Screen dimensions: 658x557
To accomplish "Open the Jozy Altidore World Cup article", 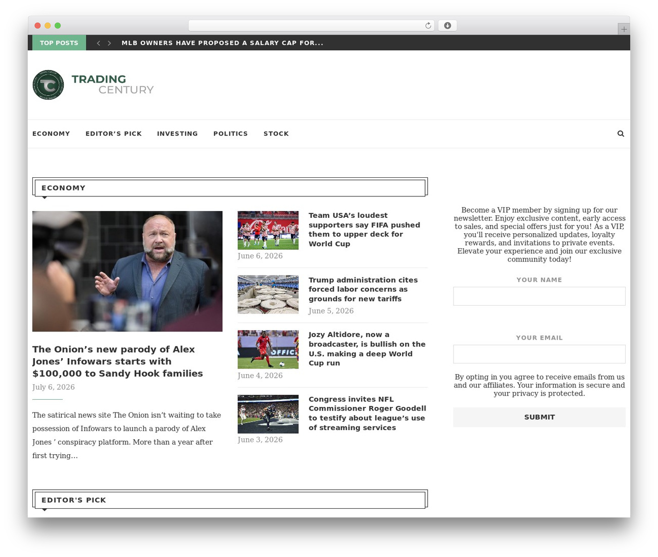I will tap(367, 349).
